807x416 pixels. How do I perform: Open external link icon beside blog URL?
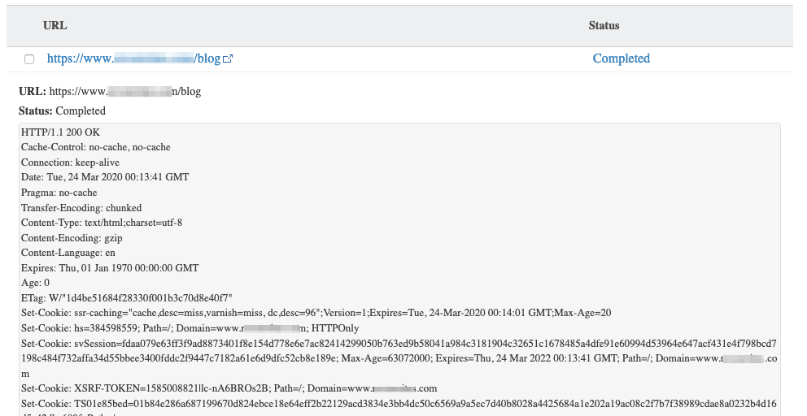coord(229,59)
